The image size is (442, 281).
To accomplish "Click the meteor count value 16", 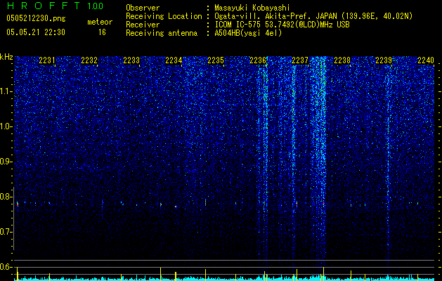I will 102,32.
